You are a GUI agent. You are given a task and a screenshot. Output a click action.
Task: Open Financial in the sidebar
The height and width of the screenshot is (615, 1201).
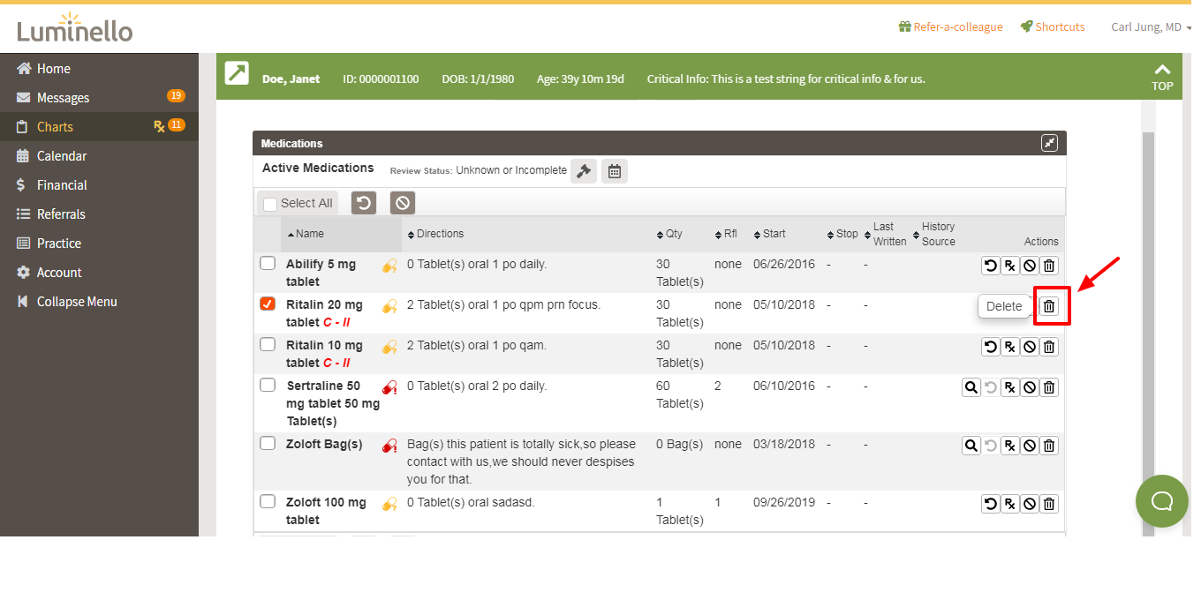click(x=99, y=185)
